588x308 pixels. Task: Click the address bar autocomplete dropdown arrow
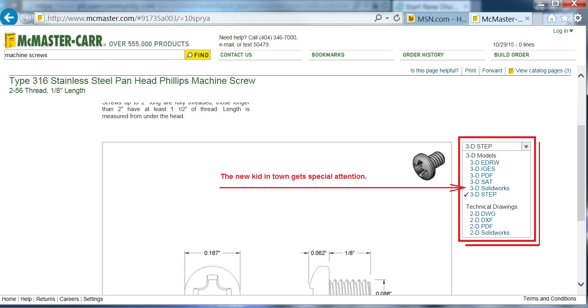[387, 18]
